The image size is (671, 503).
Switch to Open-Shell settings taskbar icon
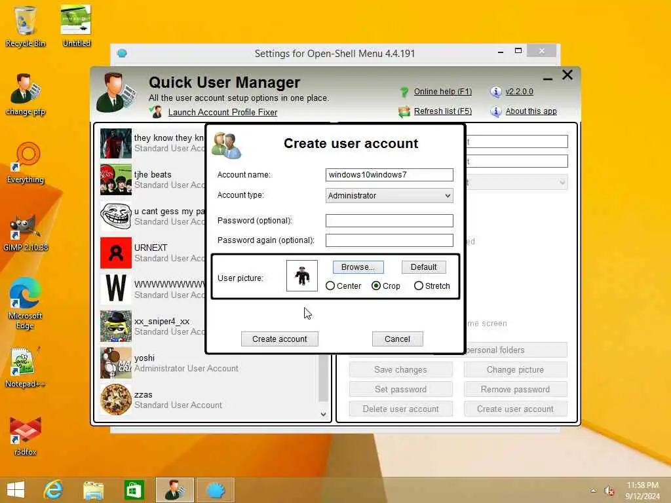(x=216, y=490)
